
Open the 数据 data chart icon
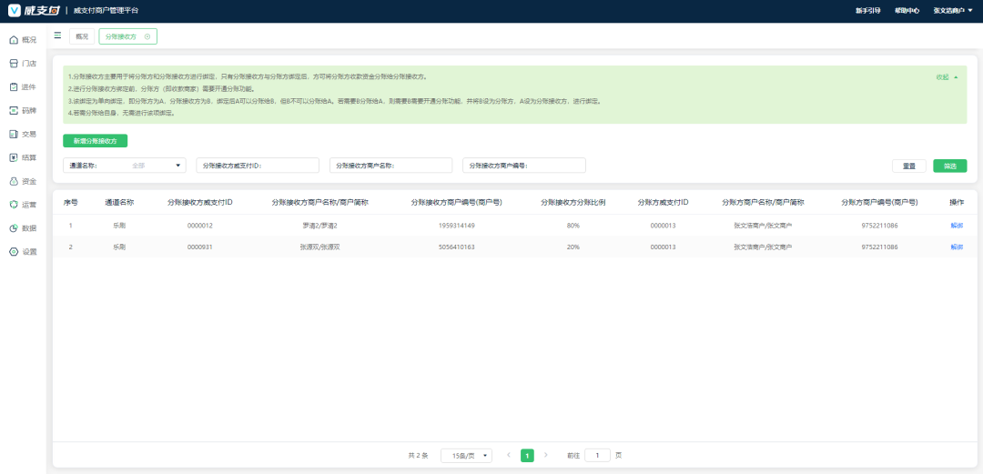(14, 228)
